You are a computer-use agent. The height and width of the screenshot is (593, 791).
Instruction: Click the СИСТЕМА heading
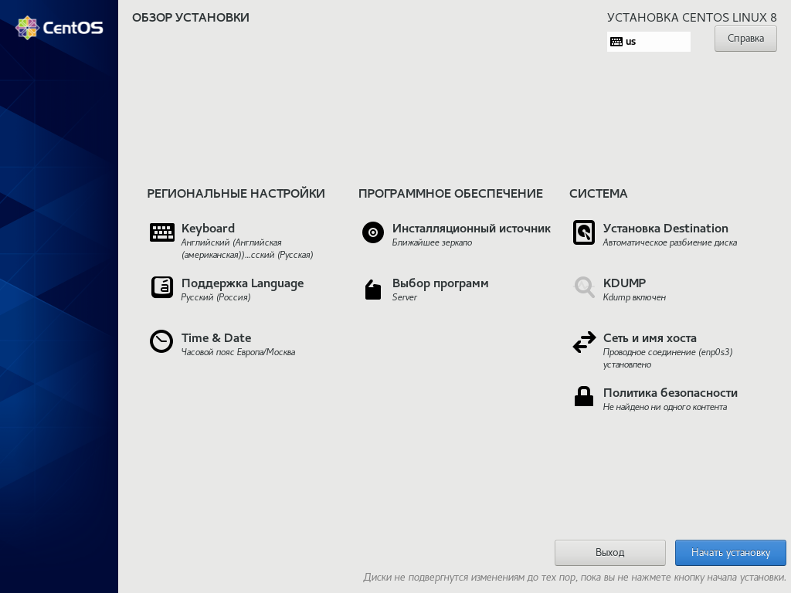599,194
